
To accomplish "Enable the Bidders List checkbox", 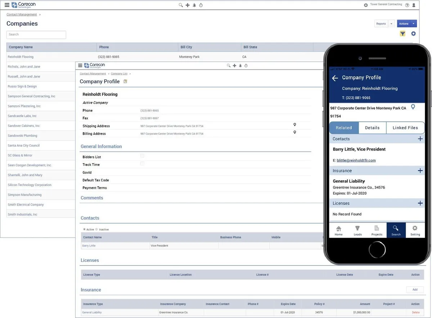I will coord(142,156).
